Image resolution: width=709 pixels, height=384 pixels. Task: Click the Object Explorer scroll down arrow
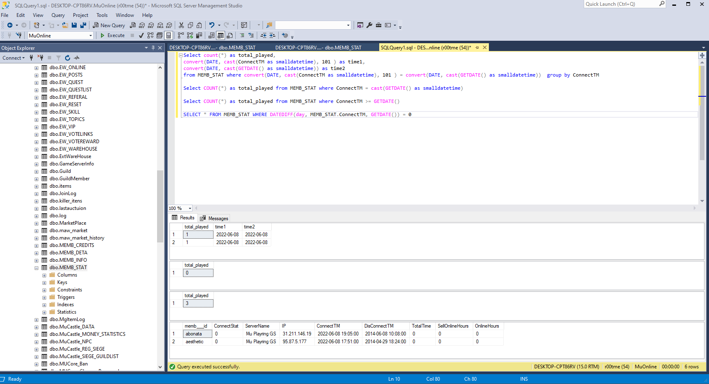click(x=160, y=367)
